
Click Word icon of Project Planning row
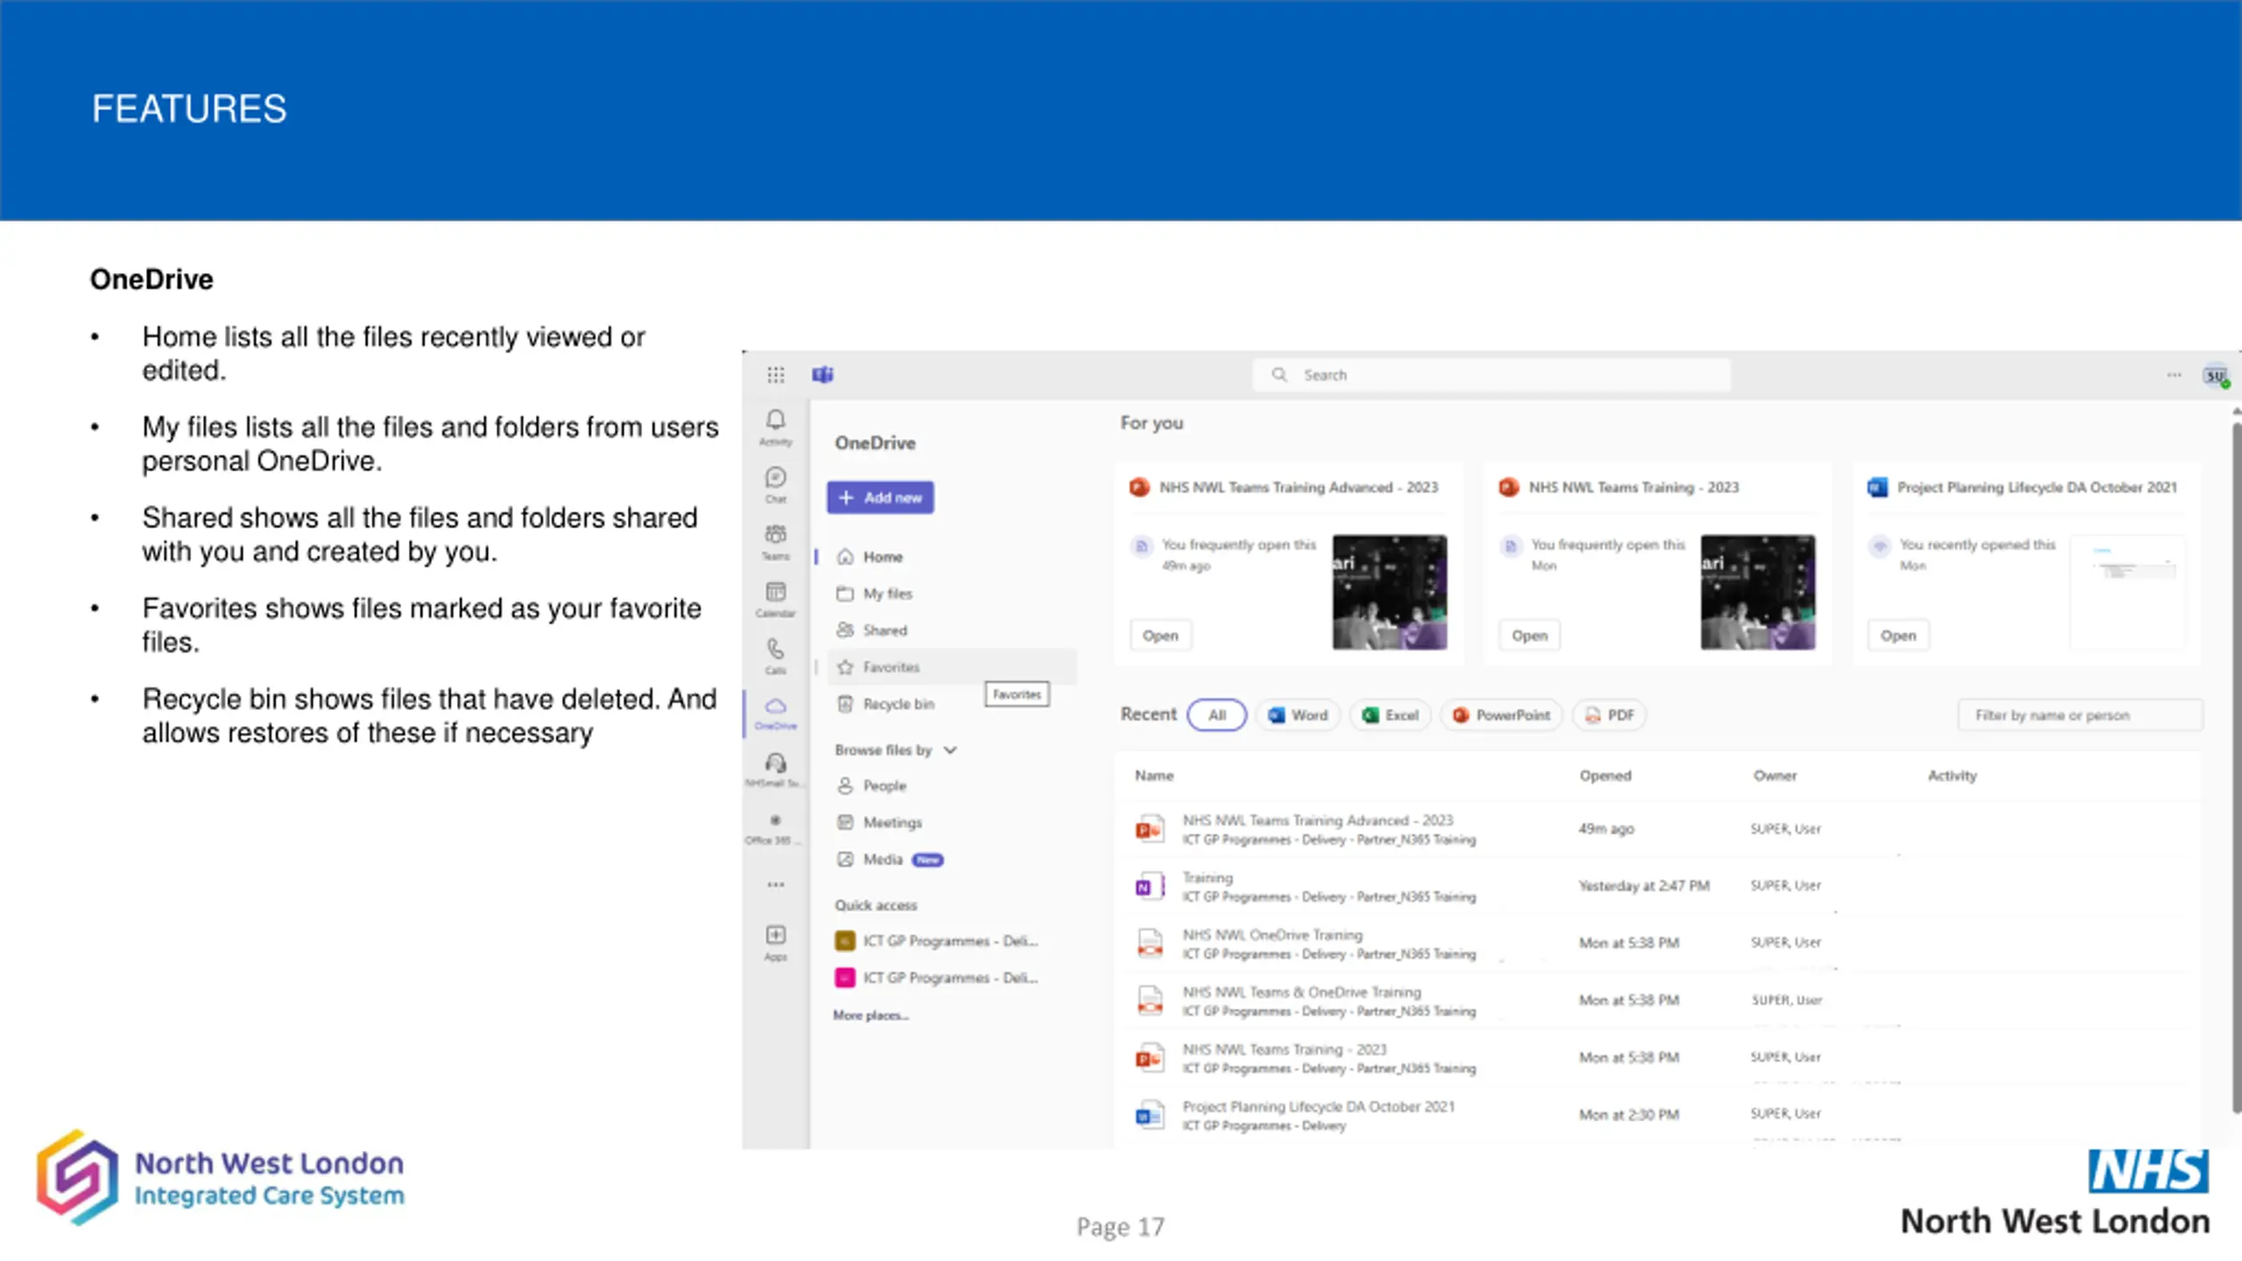[1150, 1115]
